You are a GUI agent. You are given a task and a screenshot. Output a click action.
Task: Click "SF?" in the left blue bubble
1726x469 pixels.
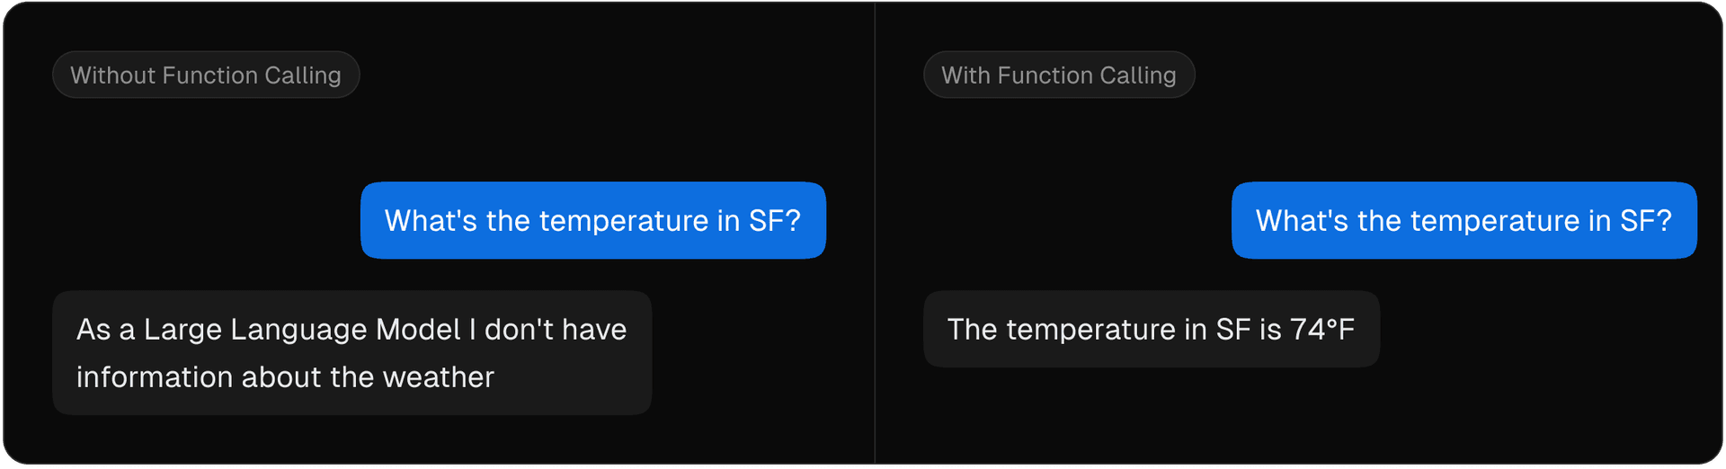tap(775, 221)
